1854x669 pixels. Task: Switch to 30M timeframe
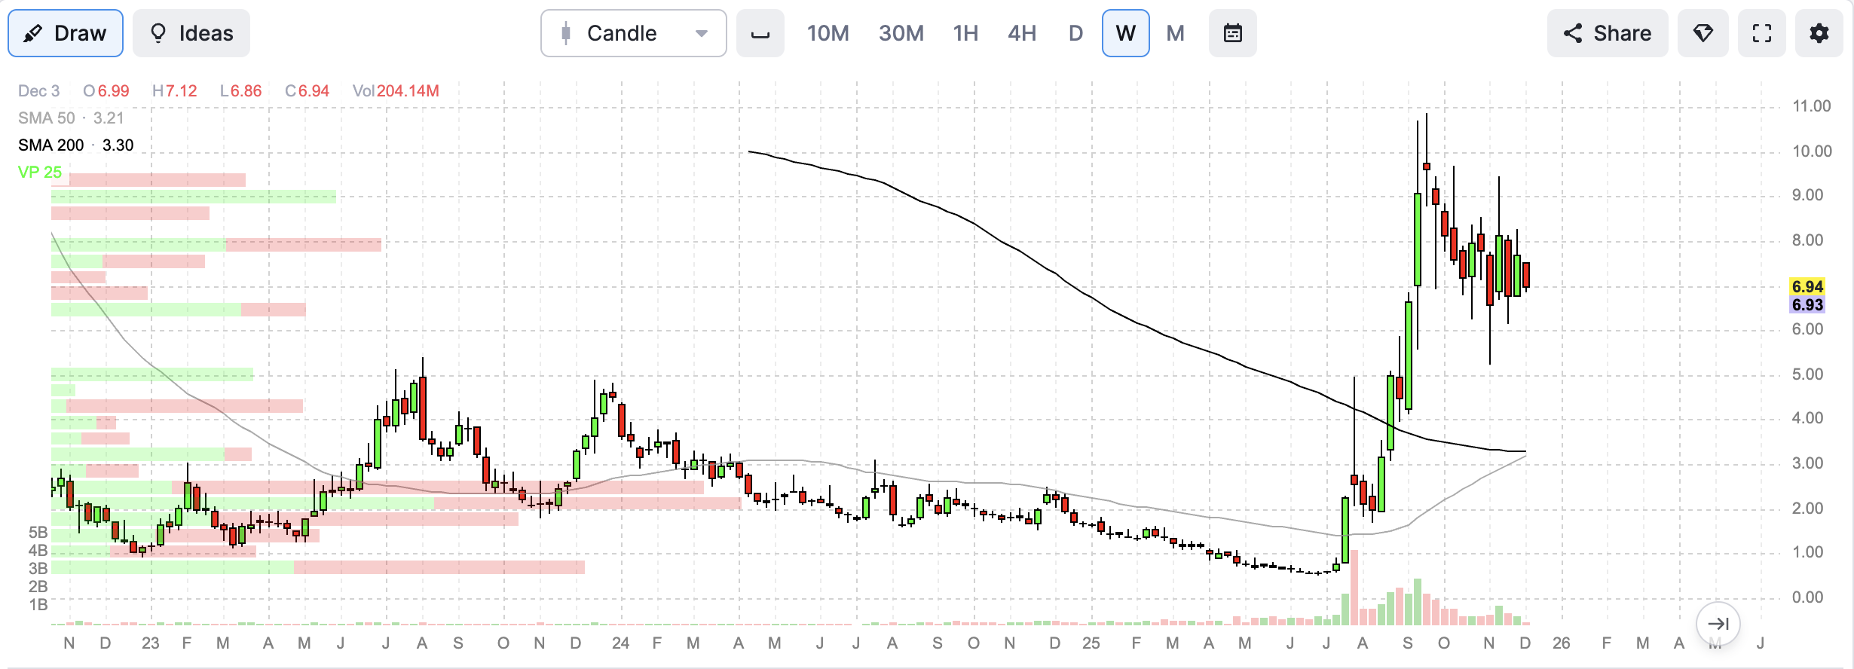[x=901, y=33]
